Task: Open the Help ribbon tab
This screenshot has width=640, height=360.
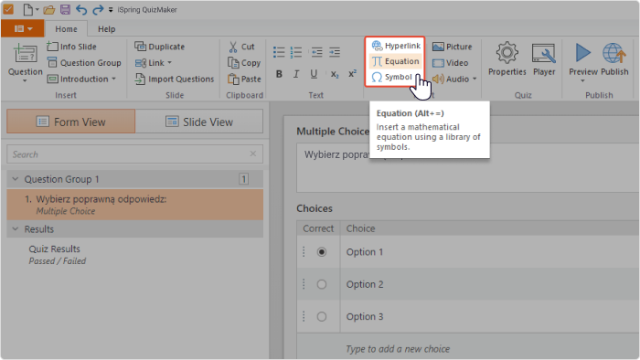Action: click(x=107, y=29)
